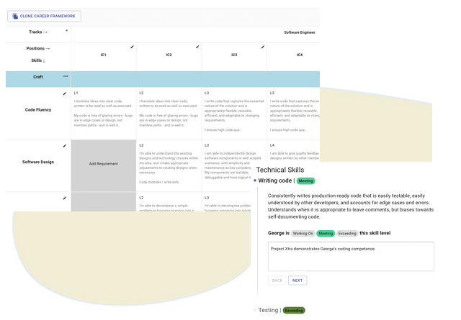Image resolution: width=461 pixels, height=320 pixels.
Task: Click the Clone Career Framework button
Action: click(x=44, y=16)
